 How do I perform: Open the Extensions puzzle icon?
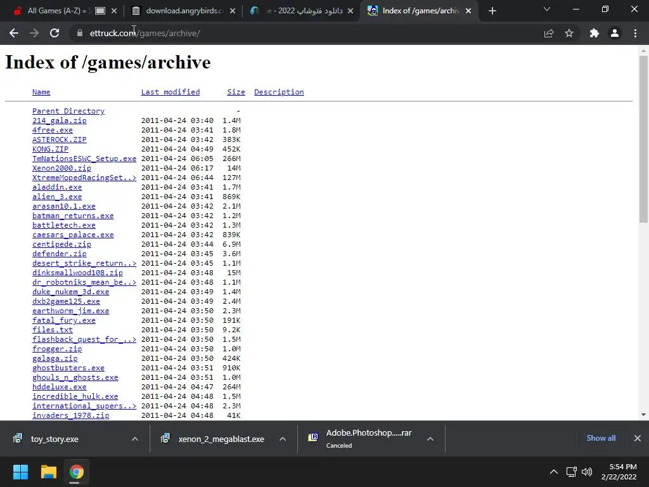594,33
